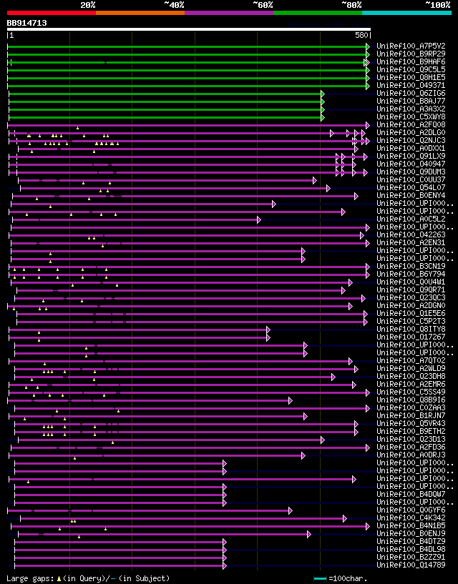Select the UniRef100_B9ETH2 label

coord(411,431)
